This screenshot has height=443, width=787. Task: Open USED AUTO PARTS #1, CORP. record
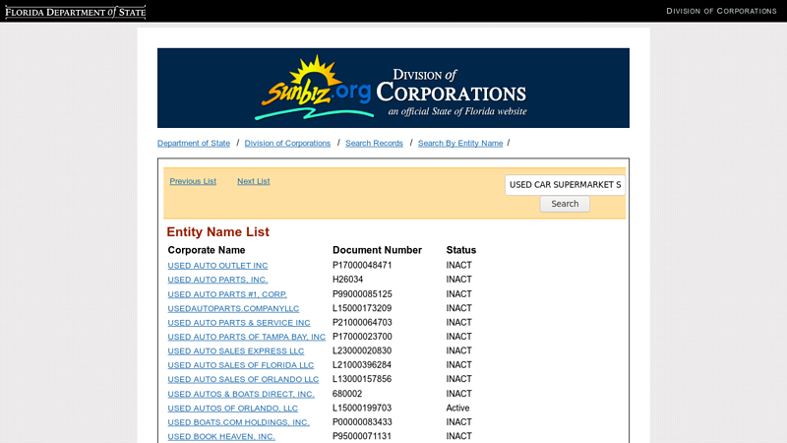click(227, 294)
